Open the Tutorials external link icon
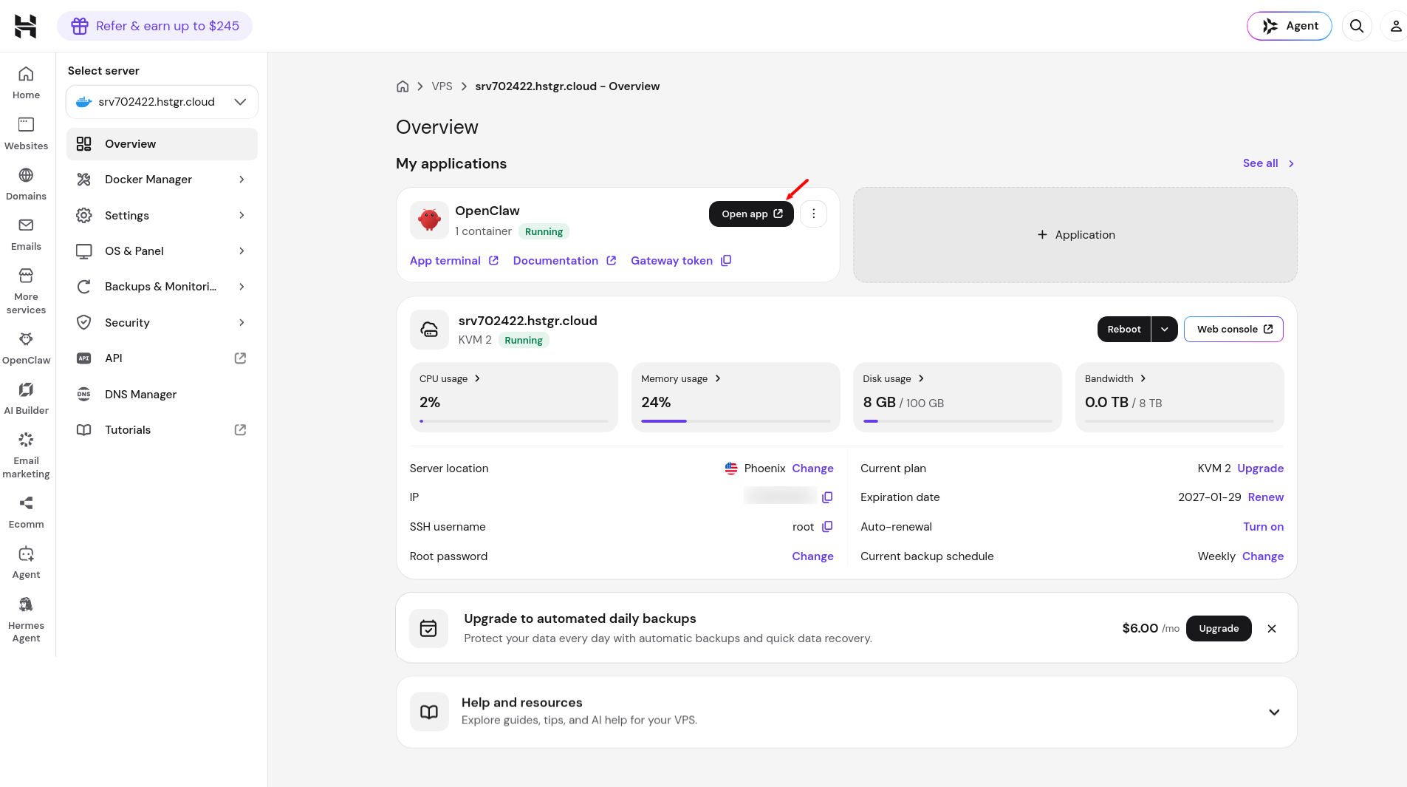 click(x=240, y=430)
